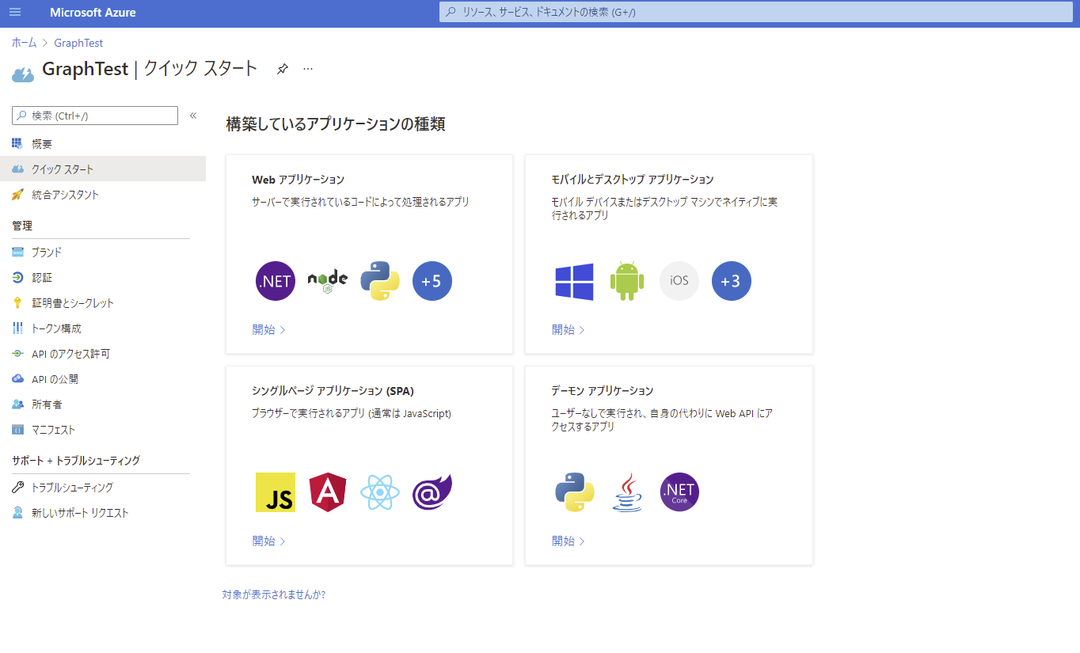Click the GraphTest cloud icon beside the title
The image size is (1080, 653).
23,74
